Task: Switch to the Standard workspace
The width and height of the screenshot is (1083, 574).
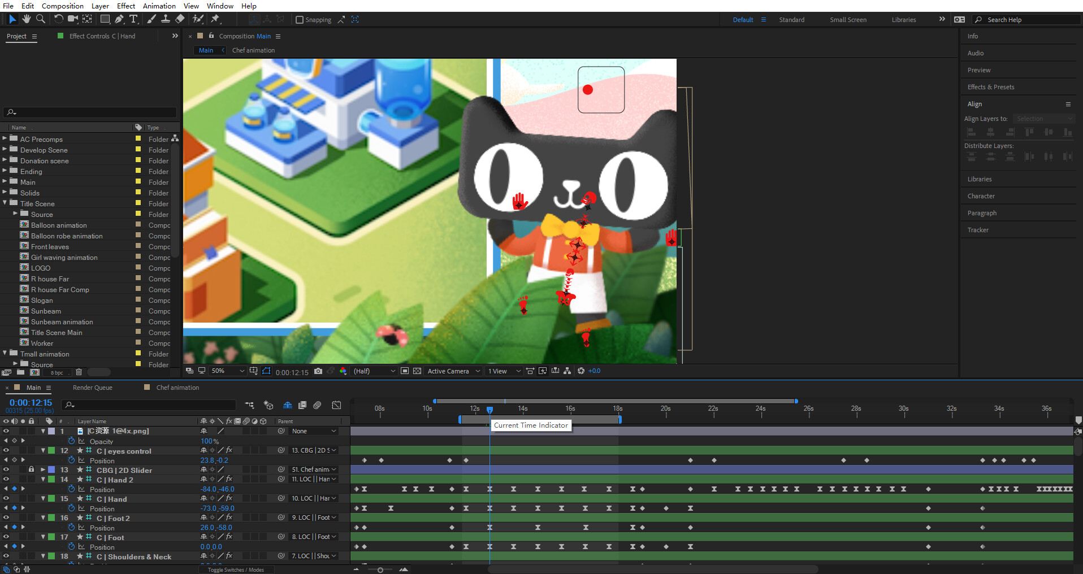Action: click(x=791, y=20)
